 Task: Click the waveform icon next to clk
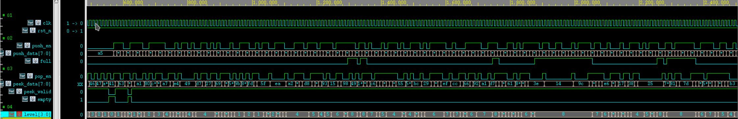tap(38, 23)
